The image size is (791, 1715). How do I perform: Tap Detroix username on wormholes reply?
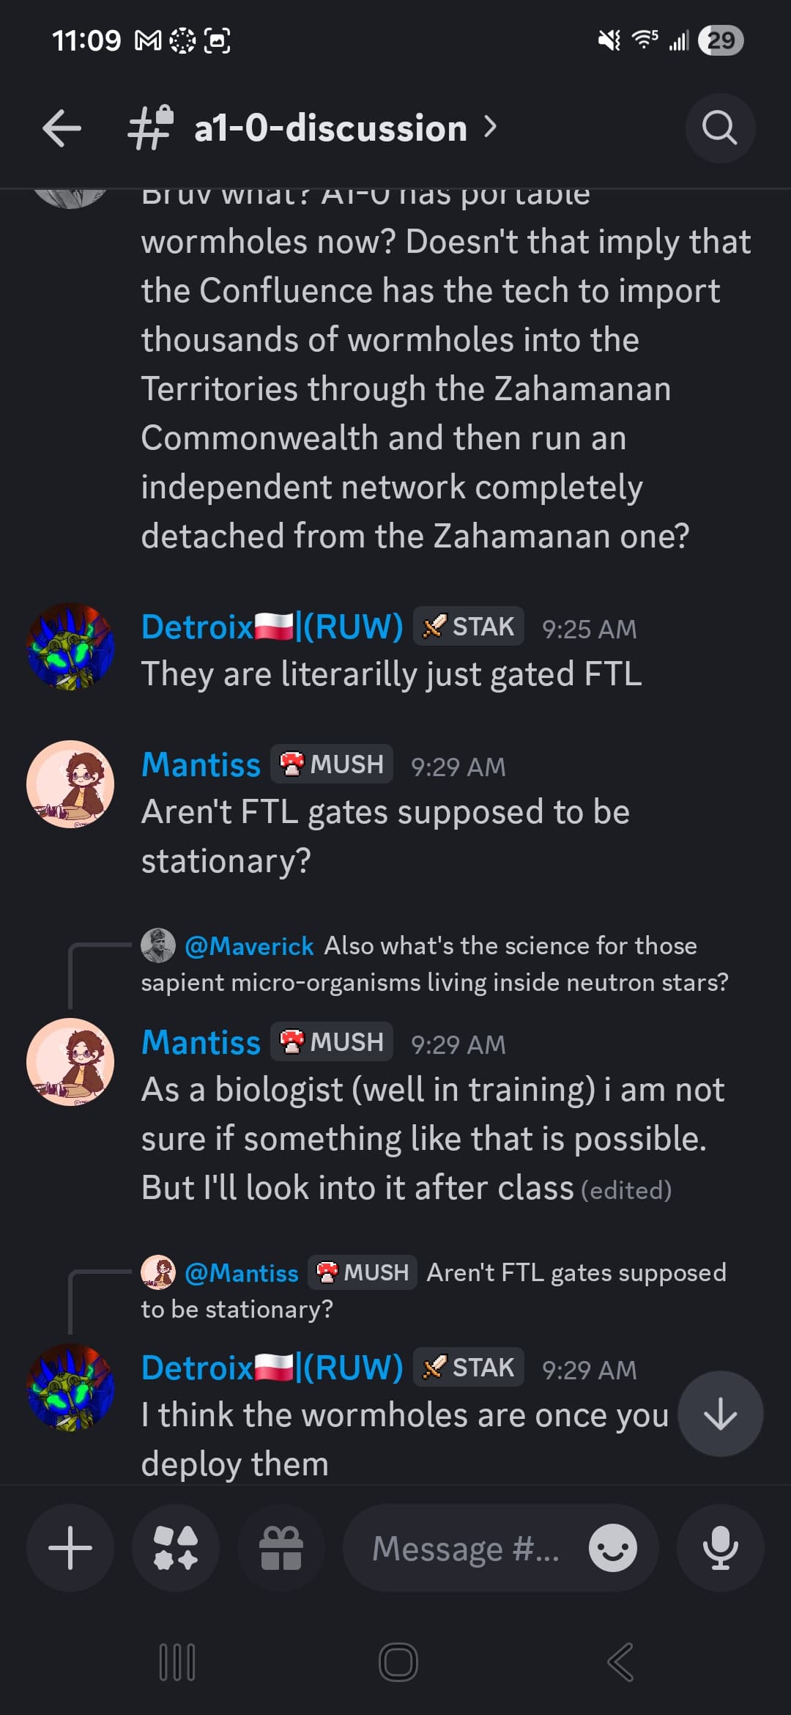pyautogui.click(x=272, y=1368)
